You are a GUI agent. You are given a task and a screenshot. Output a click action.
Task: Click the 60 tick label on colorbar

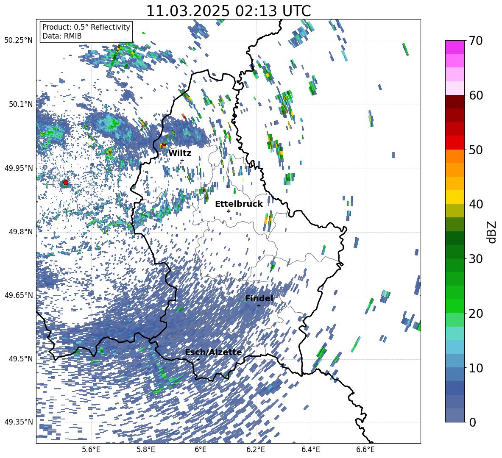(x=476, y=95)
